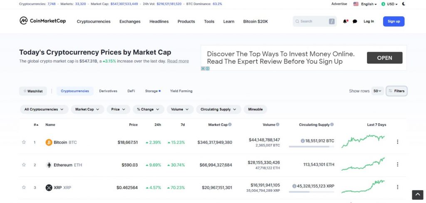Click the Market Cap info icon
This screenshot has height=203, width=426.
pos(230,124)
